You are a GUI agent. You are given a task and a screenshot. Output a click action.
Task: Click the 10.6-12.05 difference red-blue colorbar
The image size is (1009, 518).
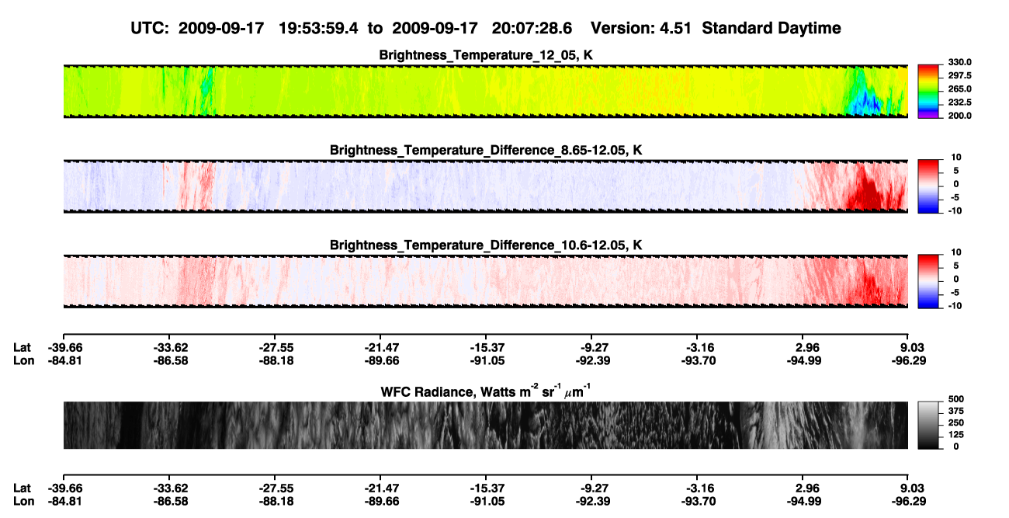pos(929,280)
